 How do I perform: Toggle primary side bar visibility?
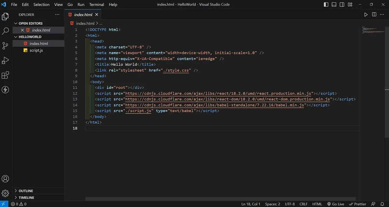pos(326,5)
